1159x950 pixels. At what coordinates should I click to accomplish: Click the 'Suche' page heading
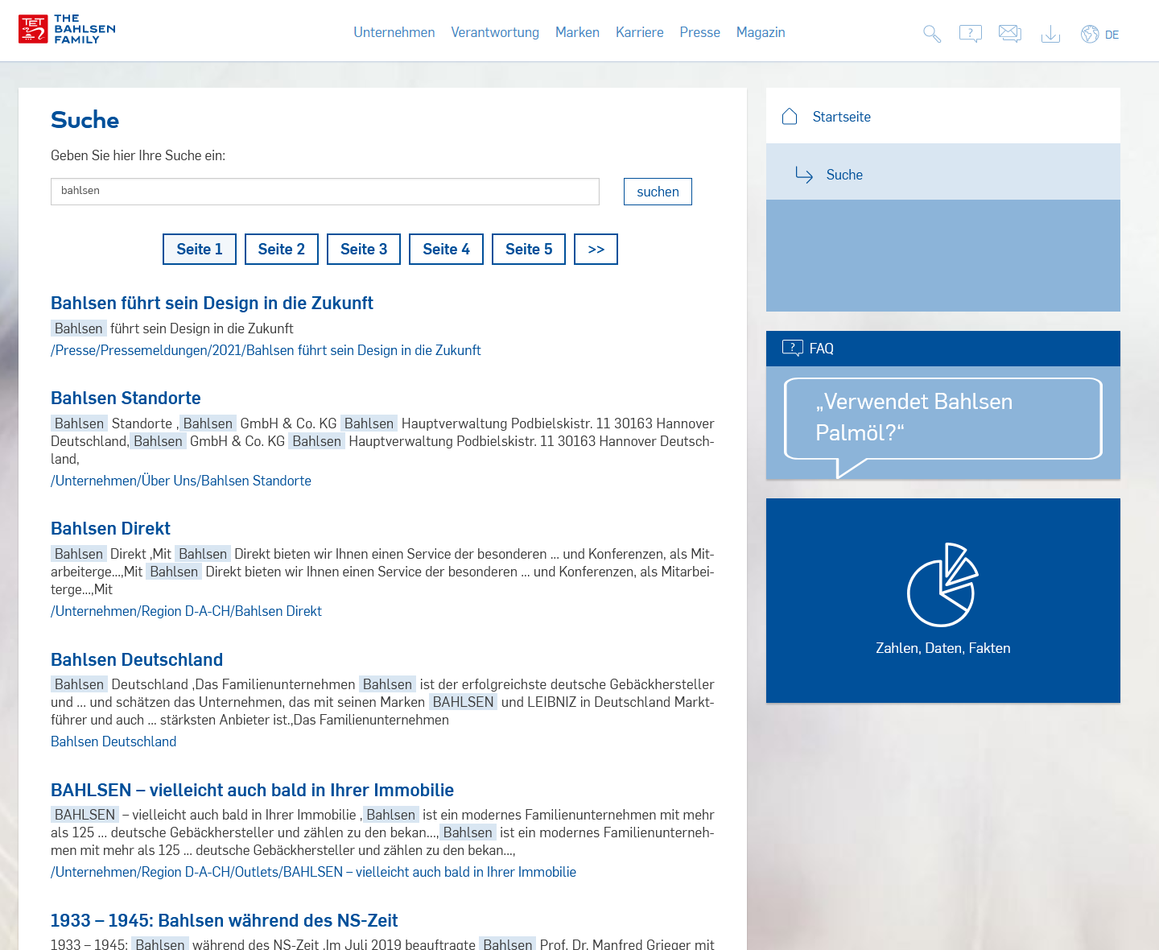tap(85, 120)
